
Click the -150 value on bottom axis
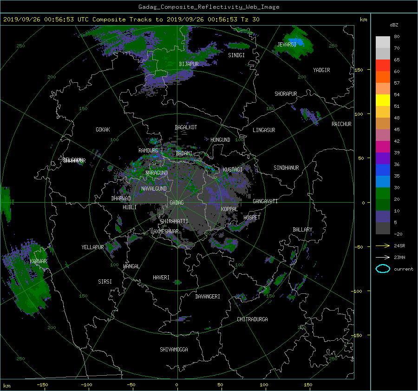point(42,385)
